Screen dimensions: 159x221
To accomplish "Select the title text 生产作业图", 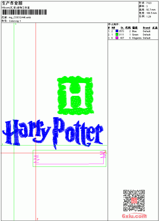I will pos(12,3).
